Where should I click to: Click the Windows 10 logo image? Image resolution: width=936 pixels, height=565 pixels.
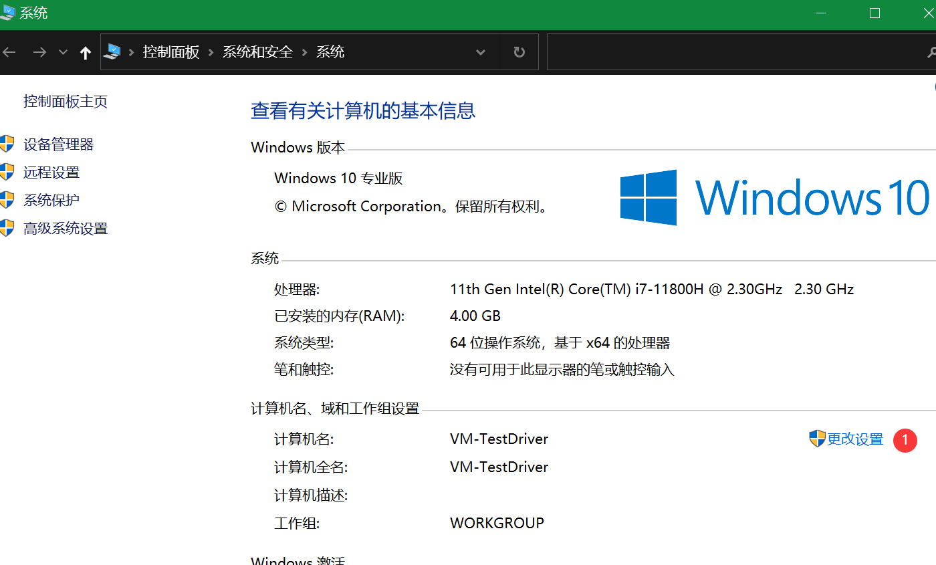pyautogui.click(x=775, y=197)
